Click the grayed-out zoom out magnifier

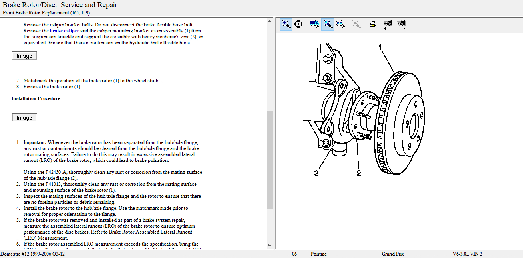tap(356, 24)
